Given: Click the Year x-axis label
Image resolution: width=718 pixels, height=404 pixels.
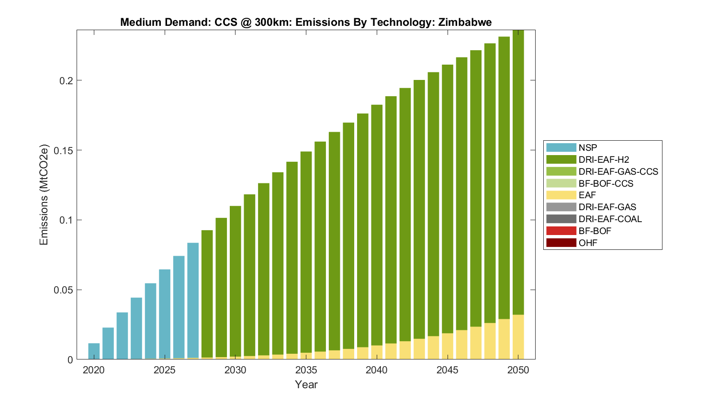Looking at the screenshot, I should click(306, 384).
